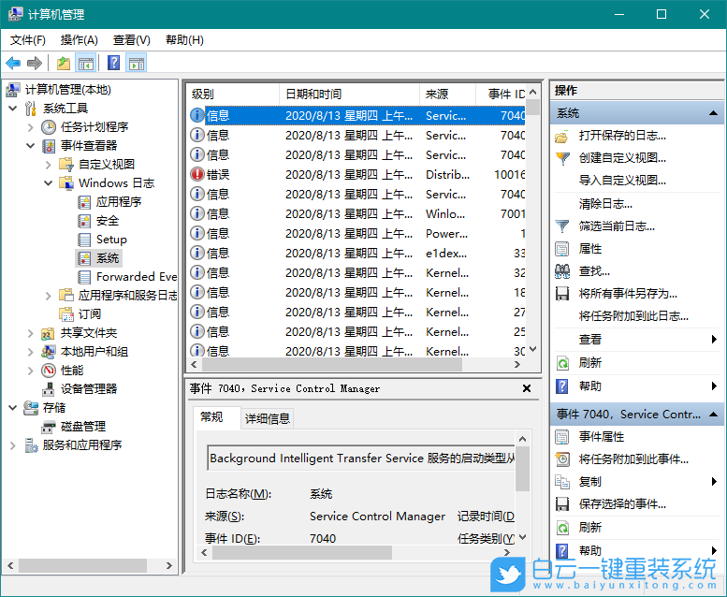Open the 文件(F) menu

pos(28,40)
